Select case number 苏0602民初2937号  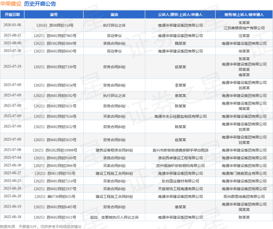55,189
